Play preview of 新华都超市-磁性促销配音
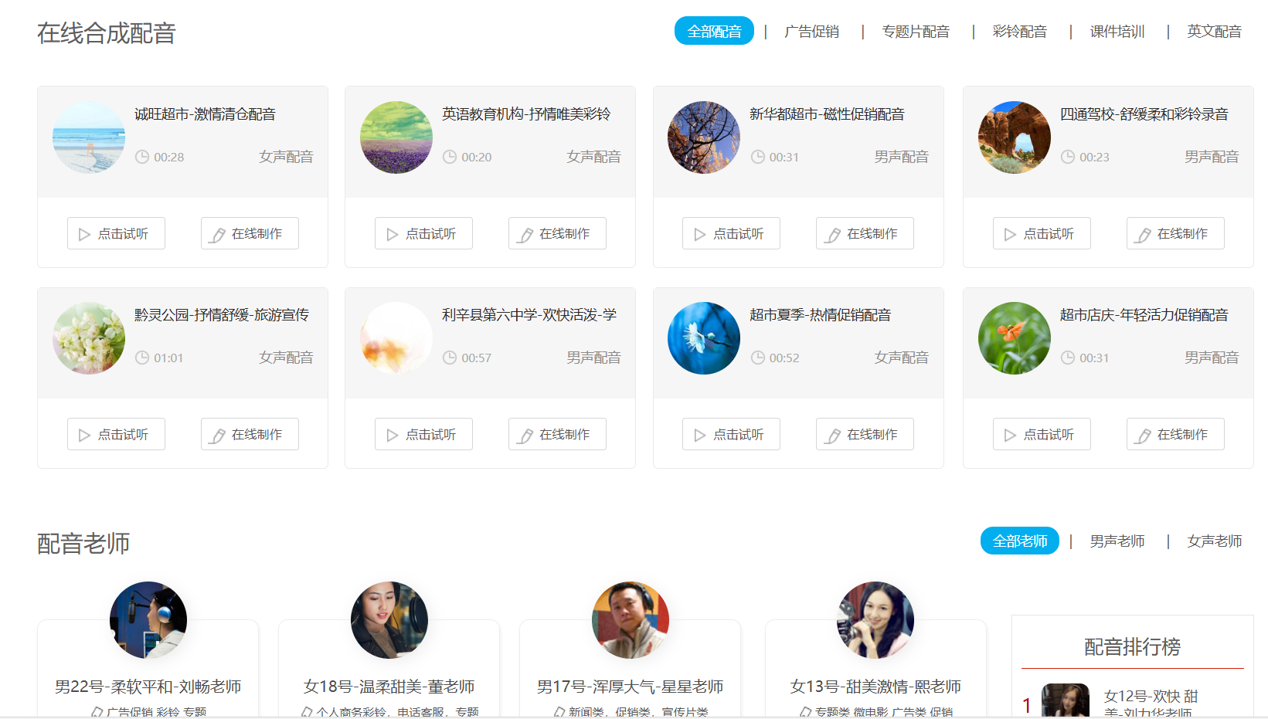 tap(731, 234)
